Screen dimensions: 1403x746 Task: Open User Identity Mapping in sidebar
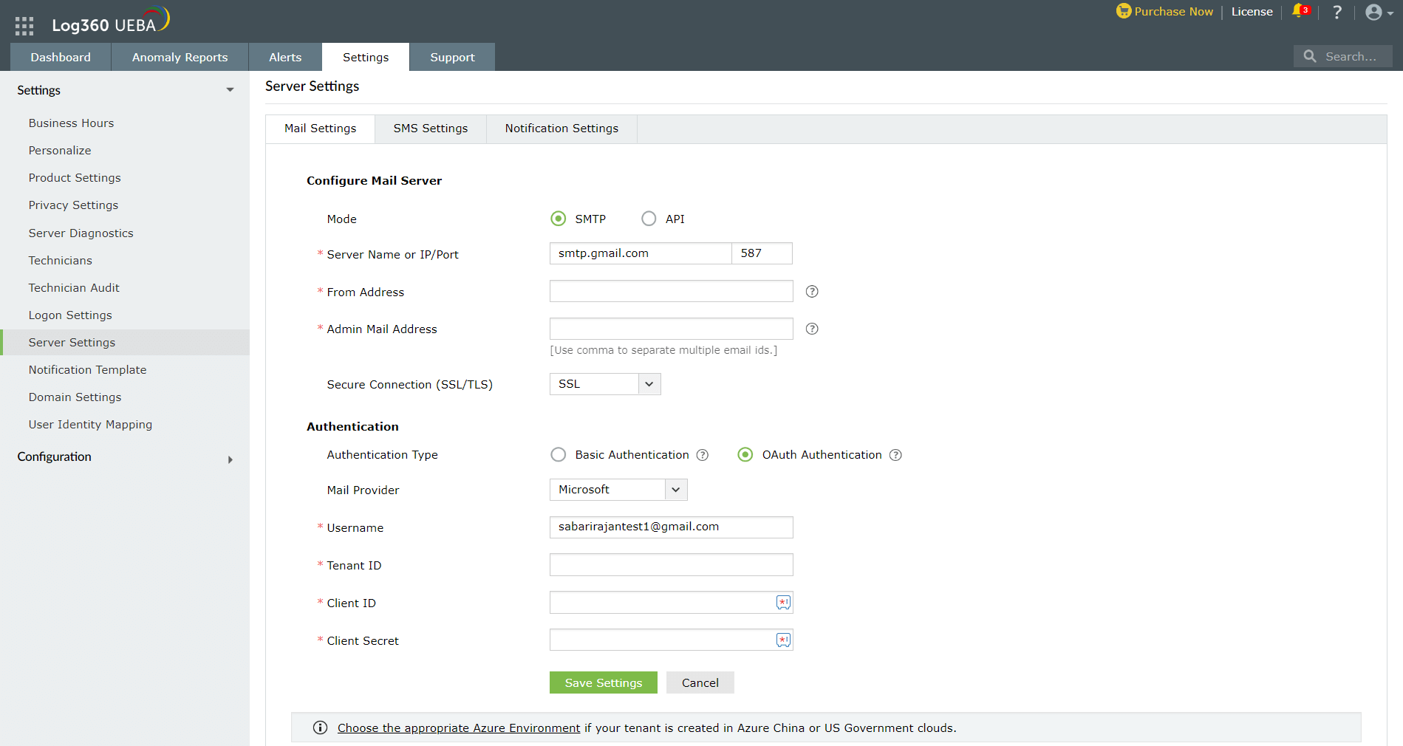pos(90,425)
